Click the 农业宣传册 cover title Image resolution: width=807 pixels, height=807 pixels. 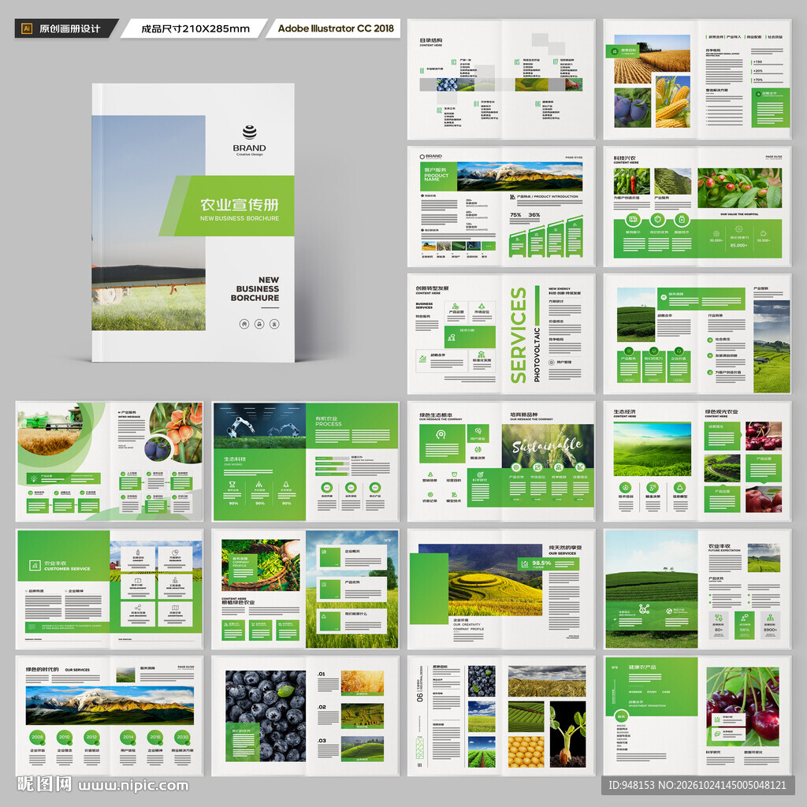(240, 205)
